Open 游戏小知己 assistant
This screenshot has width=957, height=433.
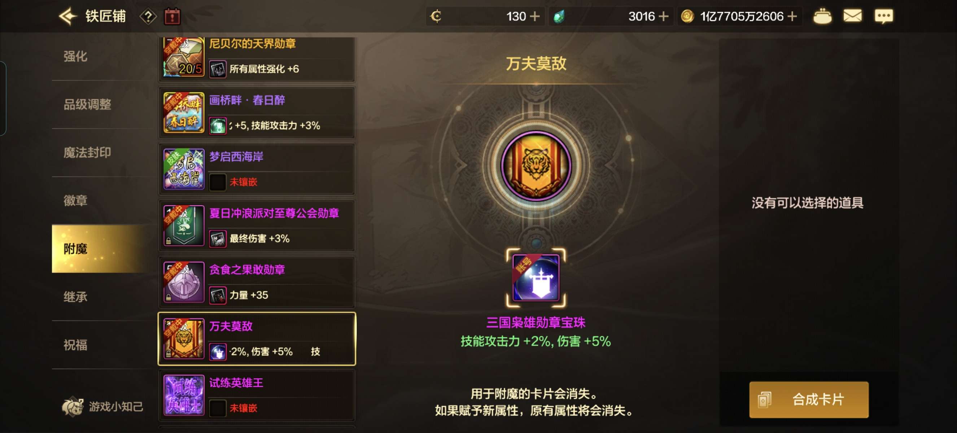(x=102, y=407)
